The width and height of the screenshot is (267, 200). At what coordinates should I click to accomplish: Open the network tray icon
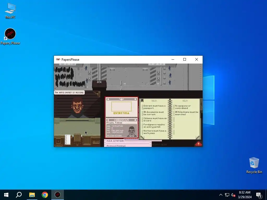(x=227, y=195)
